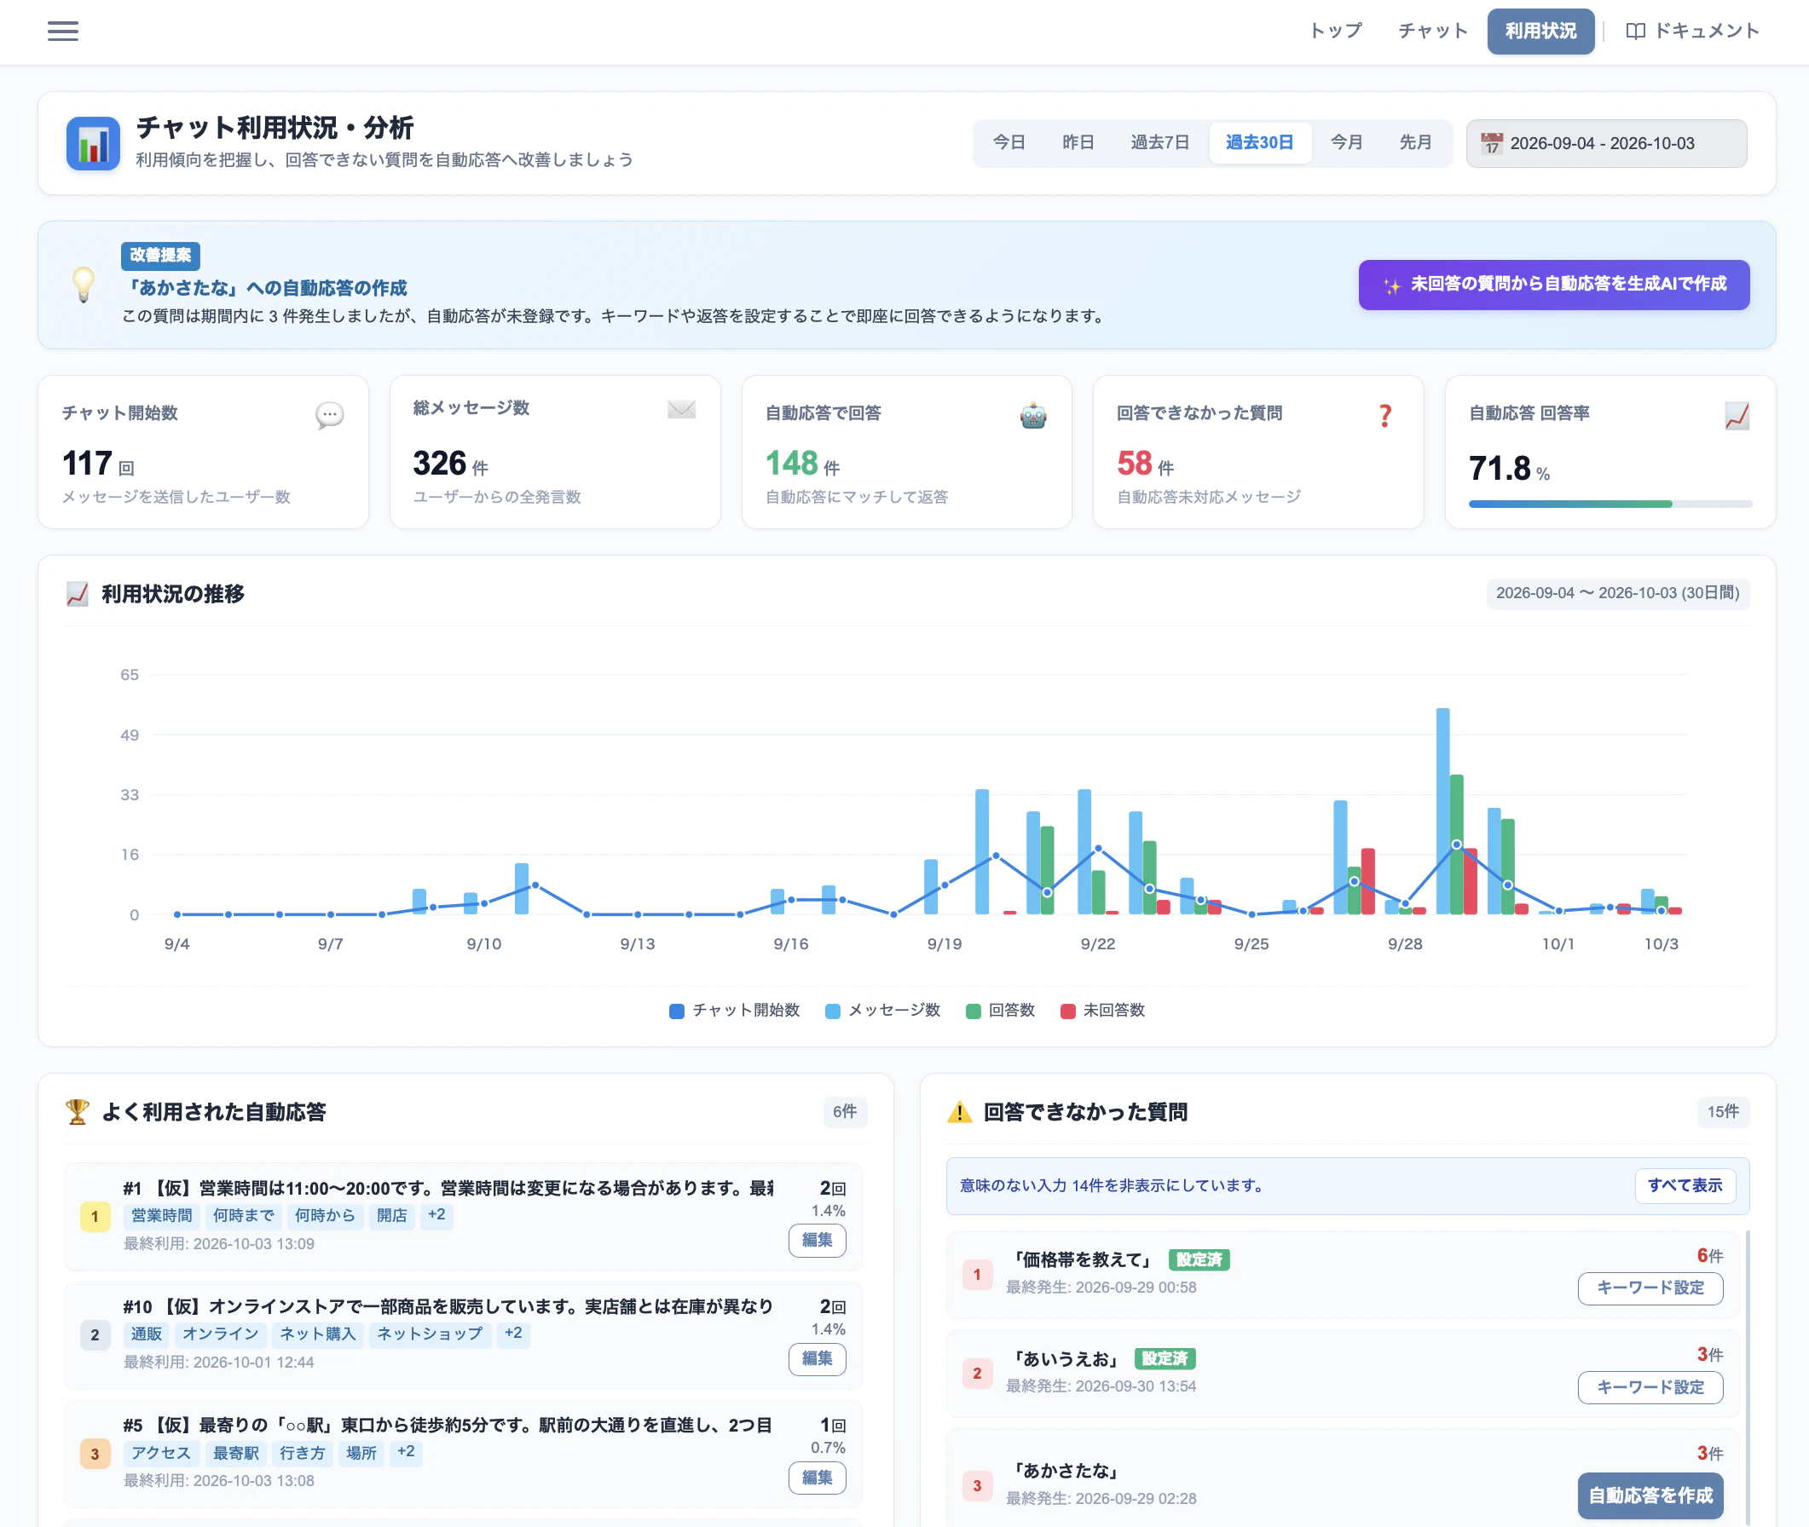Open ドキュメント link

pyautogui.click(x=1692, y=32)
